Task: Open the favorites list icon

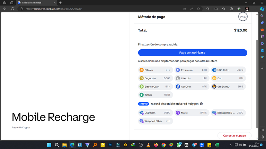Action: (224, 9)
